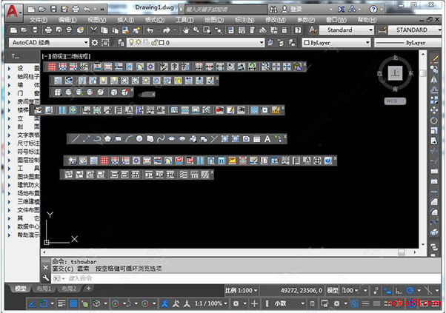Click the ViewCube top face
The image size is (446, 313).
(x=395, y=73)
